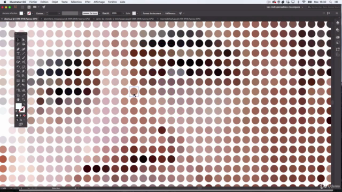The image size is (342, 192).
Task: Close the obama.ai document tab
Action: point(2,19)
